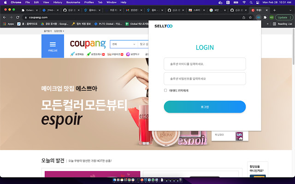Click the purple 로켓직구 icon
This screenshot has width=295, height=184.
coord(128,54)
